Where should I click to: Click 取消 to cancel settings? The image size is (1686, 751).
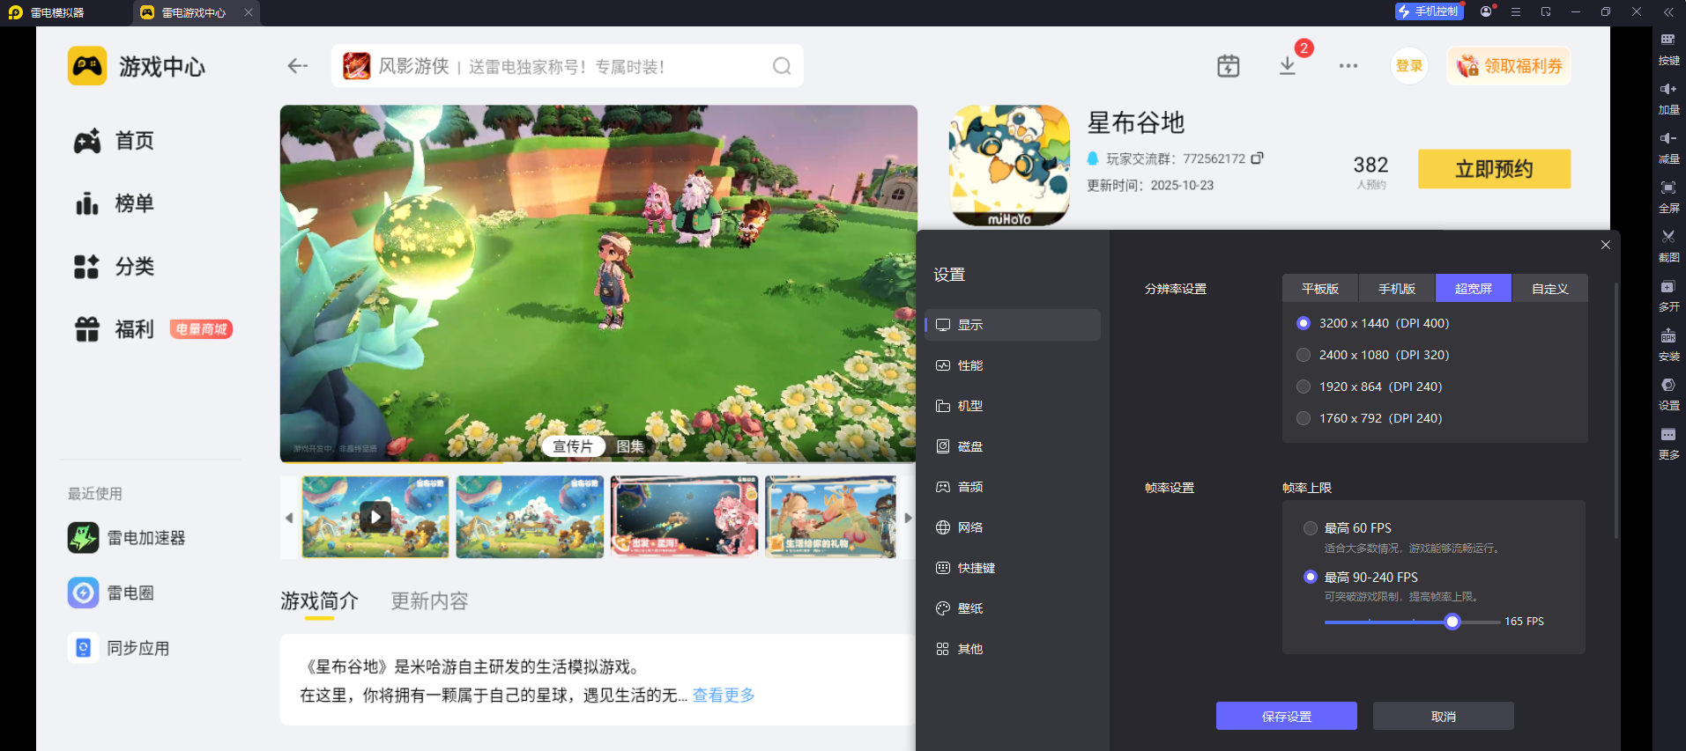(1444, 716)
